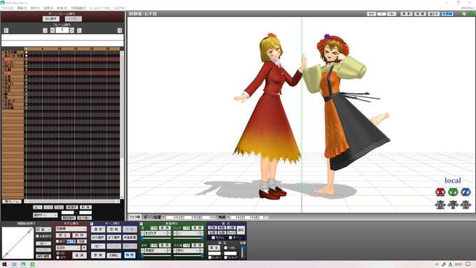Click the 外 button next to the IK dropdown
The height and width of the screenshot is (268, 476).
pos(84,248)
